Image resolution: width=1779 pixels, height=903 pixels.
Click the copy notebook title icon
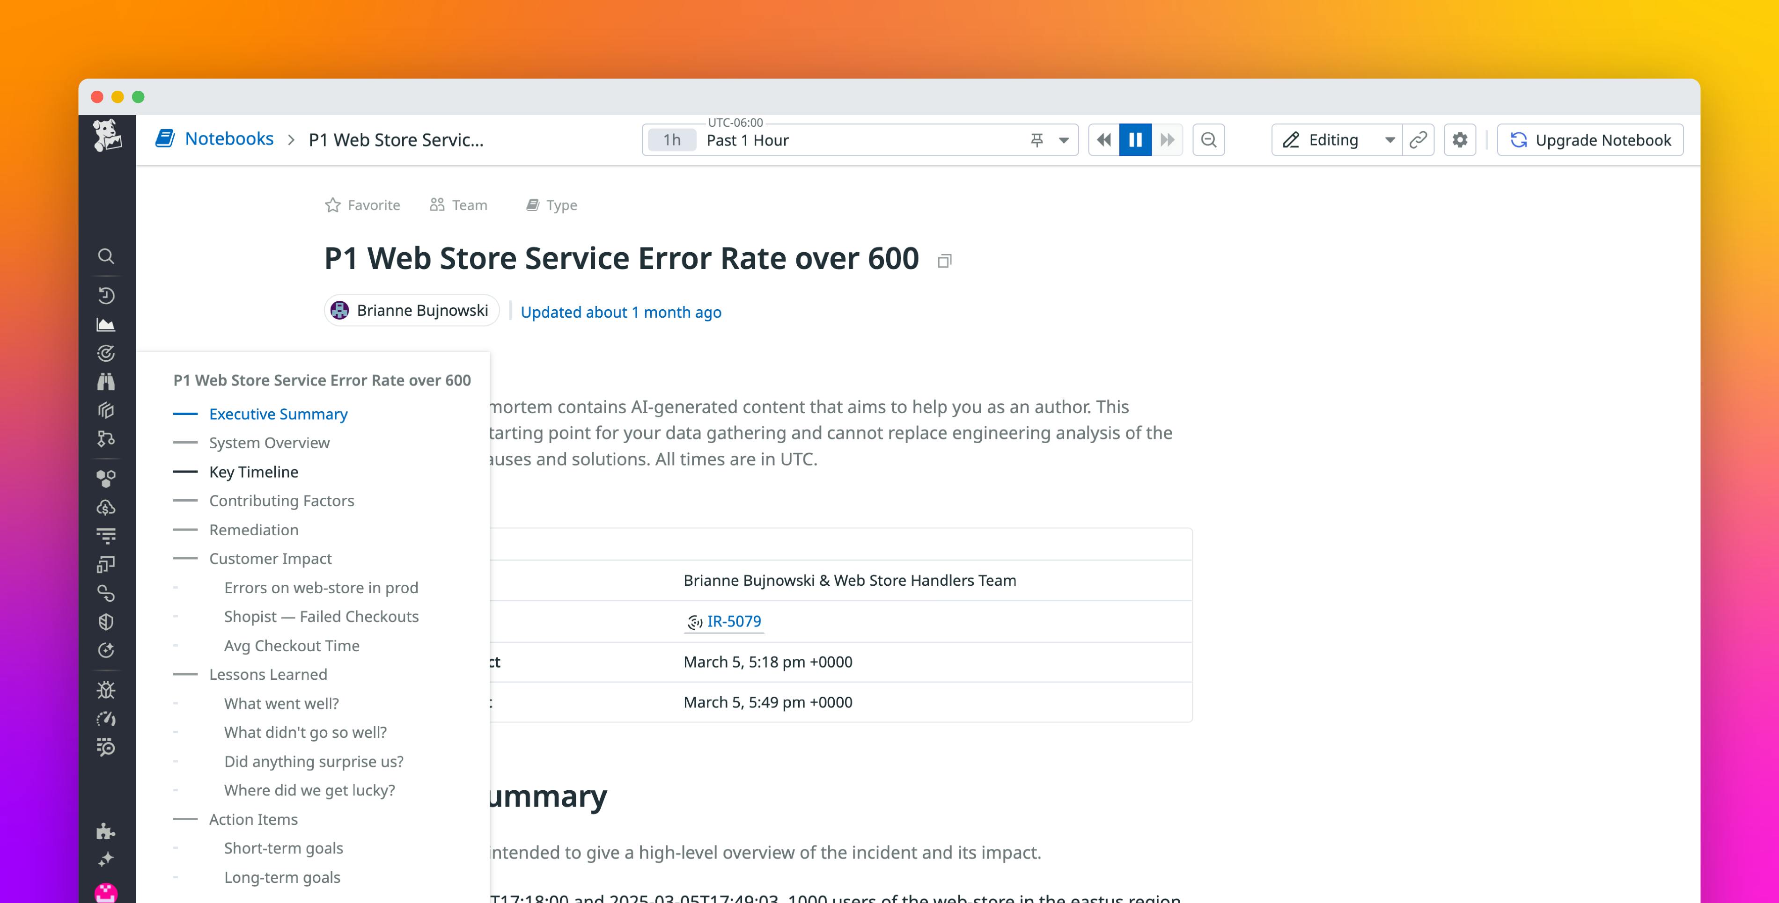(945, 260)
